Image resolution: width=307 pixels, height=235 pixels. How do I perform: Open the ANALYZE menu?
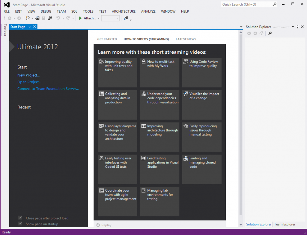tap(148, 11)
